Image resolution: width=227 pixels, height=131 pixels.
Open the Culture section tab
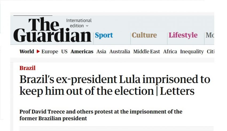pos(144,35)
